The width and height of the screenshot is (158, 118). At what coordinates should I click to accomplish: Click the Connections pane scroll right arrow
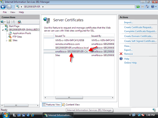(38, 106)
